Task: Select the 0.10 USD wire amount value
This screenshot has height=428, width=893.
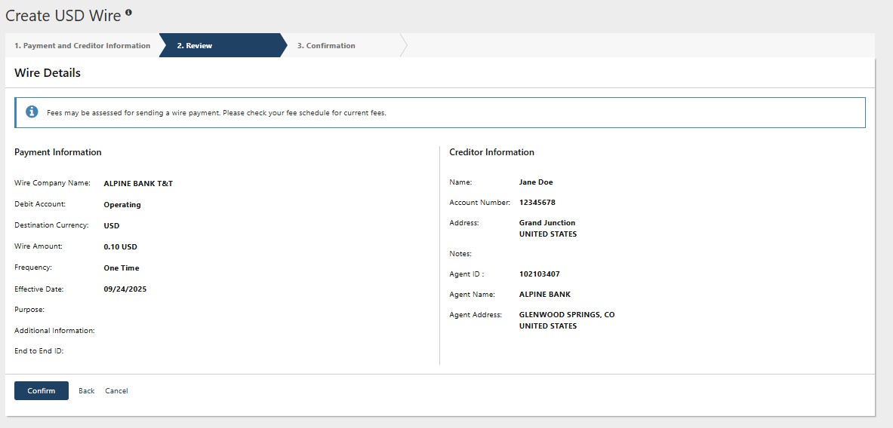Action: [x=120, y=247]
